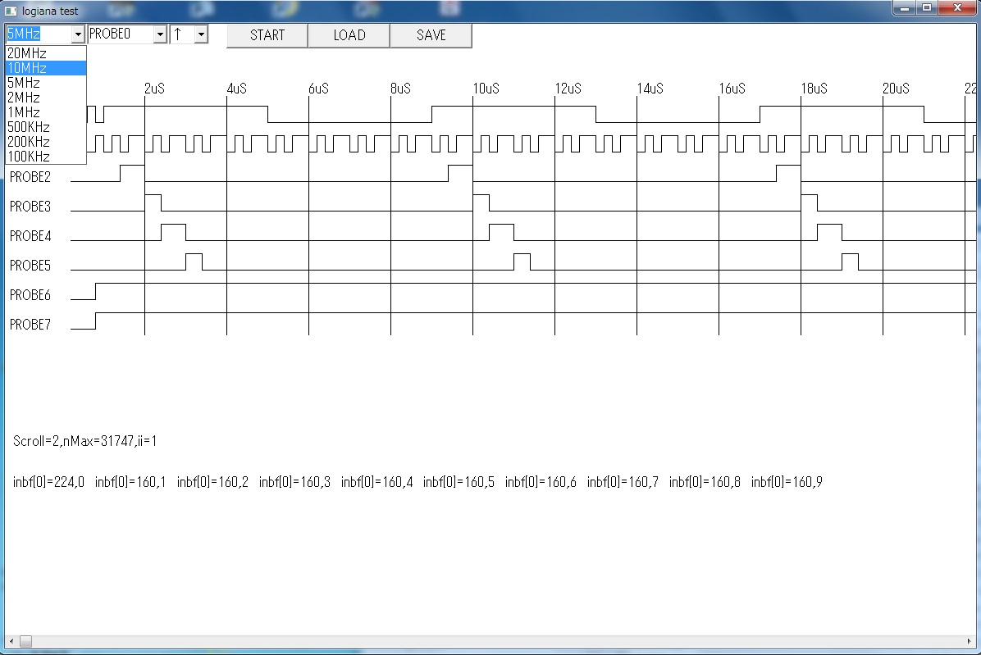Image resolution: width=981 pixels, height=655 pixels.
Task: Click the horizontal scrollbar right arrow
Action: click(x=970, y=642)
